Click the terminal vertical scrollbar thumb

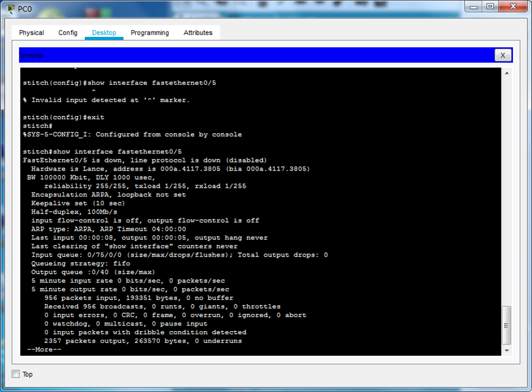pyautogui.click(x=507, y=325)
